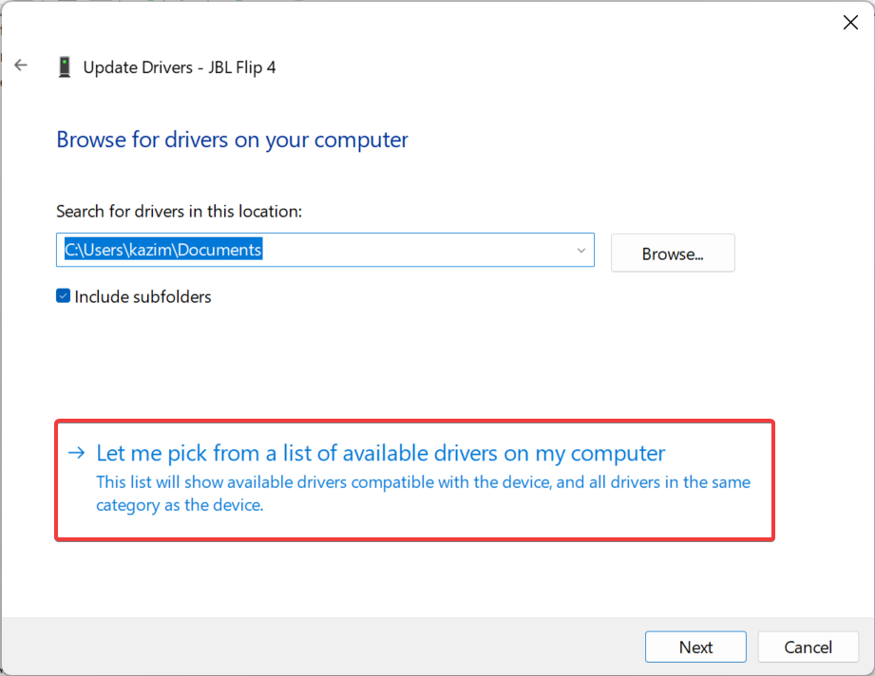Click the 'Browse for drivers on your computer' heading
The width and height of the screenshot is (875, 676).
[x=232, y=140]
